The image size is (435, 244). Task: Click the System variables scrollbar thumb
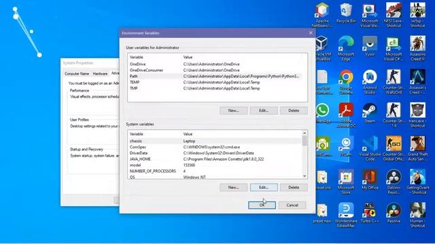pyautogui.click(x=304, y=140)
